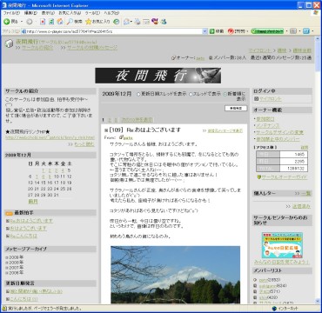Open the dropdown beside the green toolbar button

[286, 31]
